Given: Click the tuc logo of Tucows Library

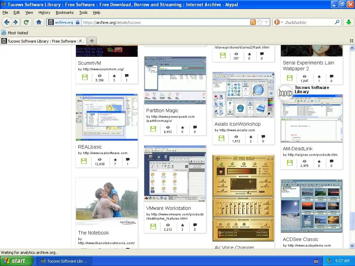Looking at the screenshot, I should pyautogui.click(x=285, y=92).
